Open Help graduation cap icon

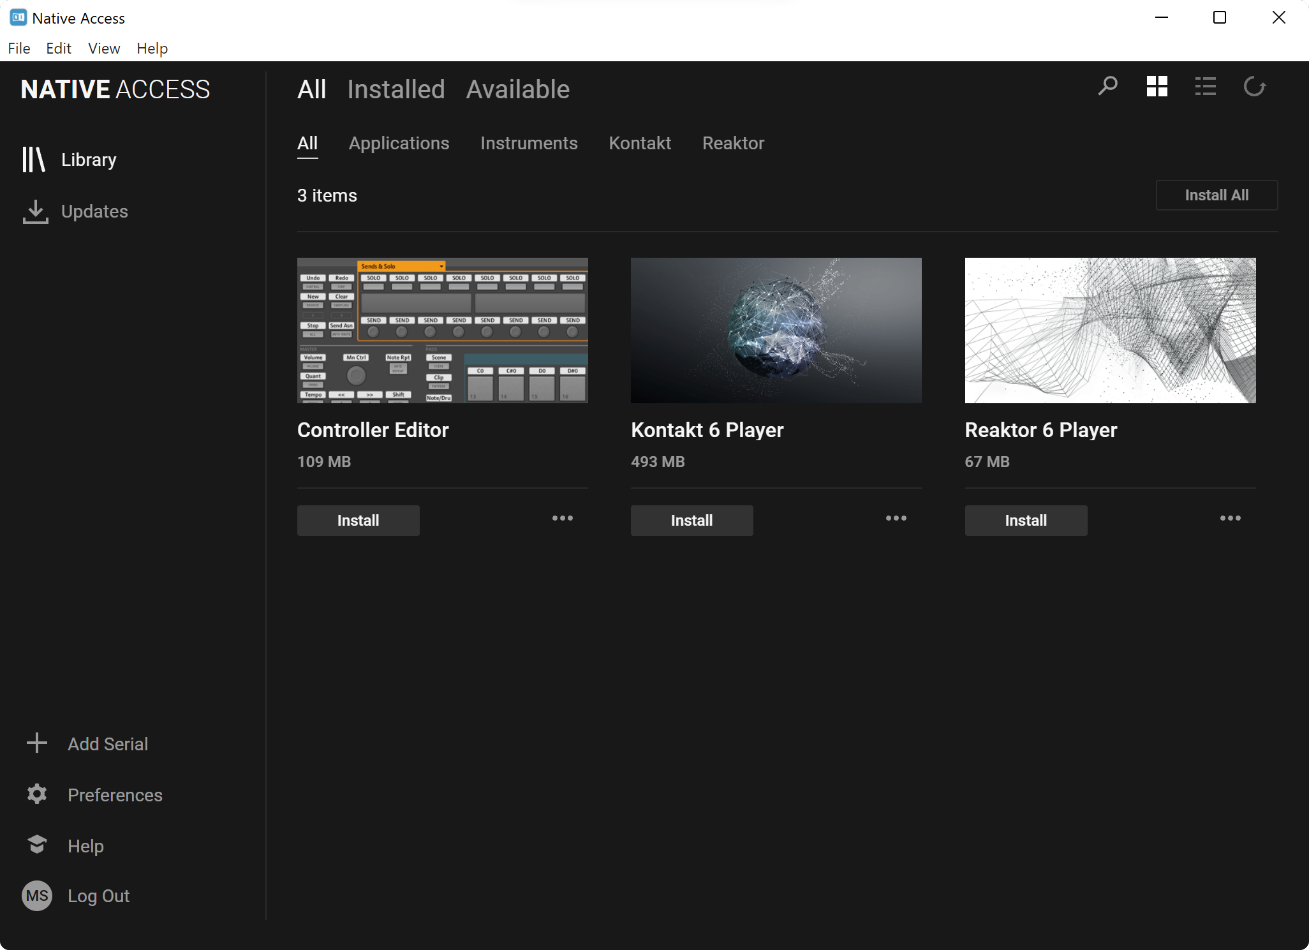click(x=37, y=845)
